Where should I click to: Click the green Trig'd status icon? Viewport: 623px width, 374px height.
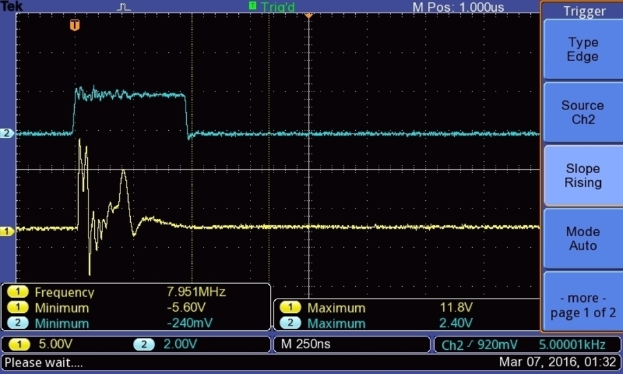[252, 6]
